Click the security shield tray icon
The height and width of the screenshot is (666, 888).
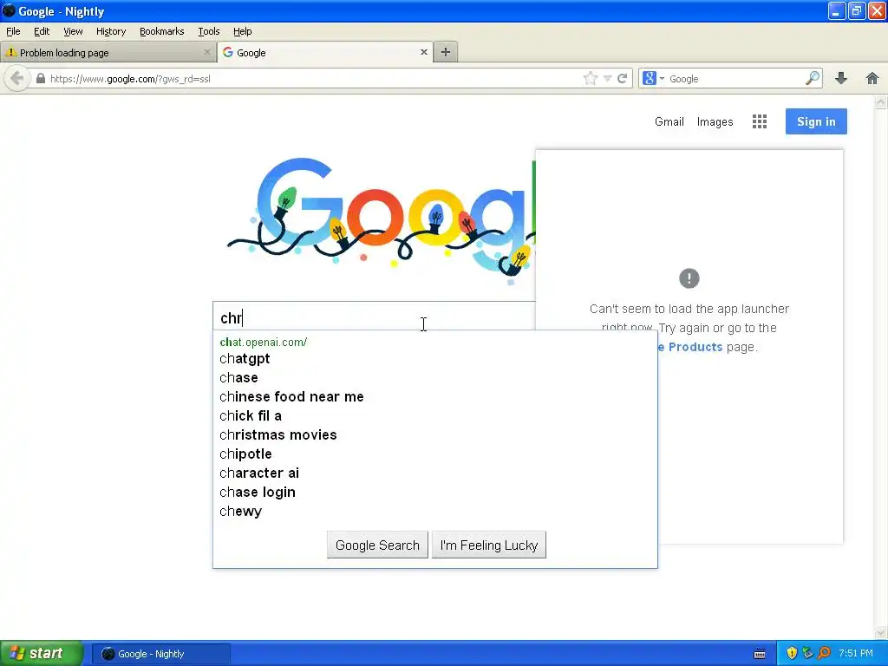point(792,654)
